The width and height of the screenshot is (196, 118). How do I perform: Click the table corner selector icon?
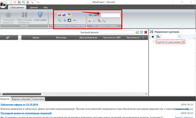click(8, 38)
